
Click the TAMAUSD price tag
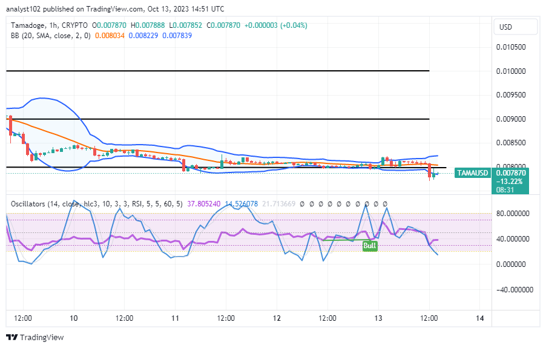[472, 173]
